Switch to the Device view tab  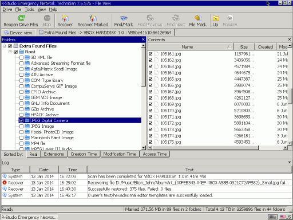pos(18,33)
